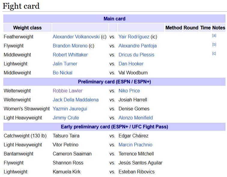Follow the Alexandre Pantoja link
The height and width of the screenshot is (177, 227).
point(138,46)
